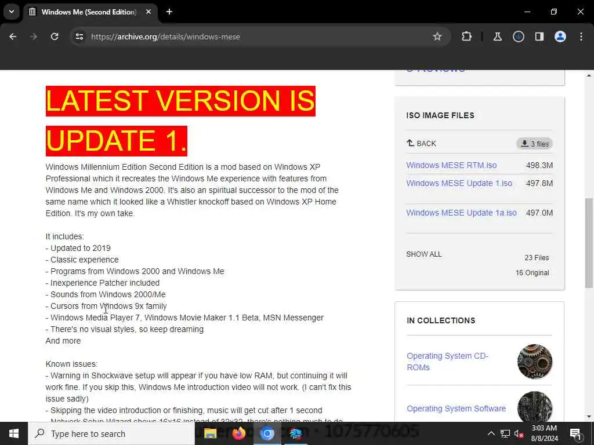Click the 497.0M file size
594x445 pixels.
[539, 213]
